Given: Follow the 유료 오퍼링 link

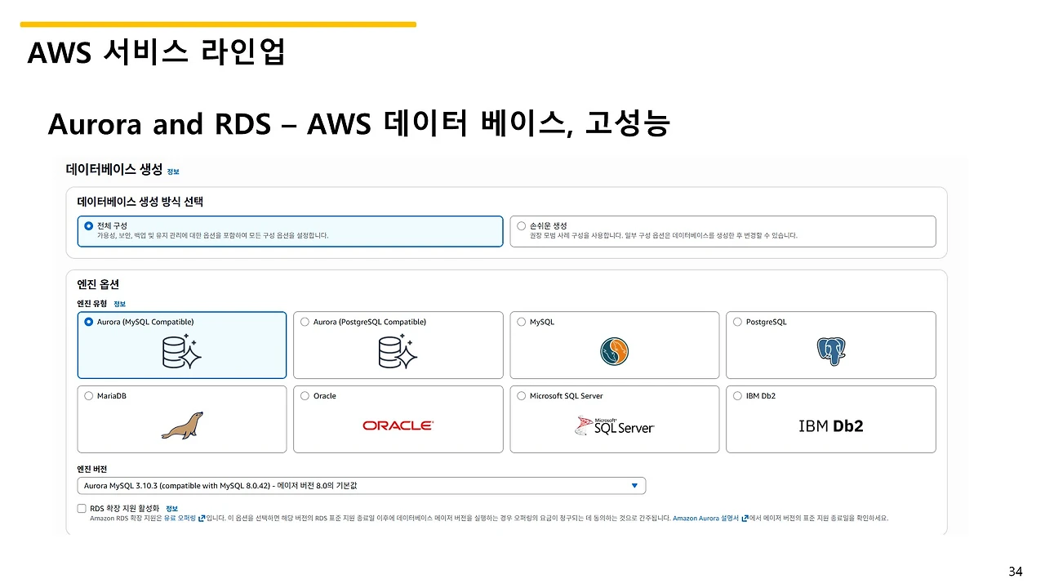Looking at the screenshot, I should [180, 518].
